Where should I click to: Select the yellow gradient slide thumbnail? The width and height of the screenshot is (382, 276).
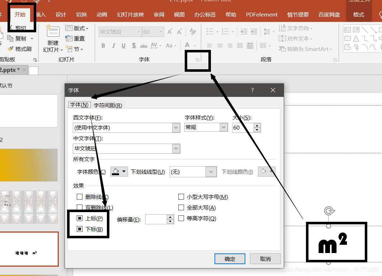pyautogui.click(x=29, y=165)
